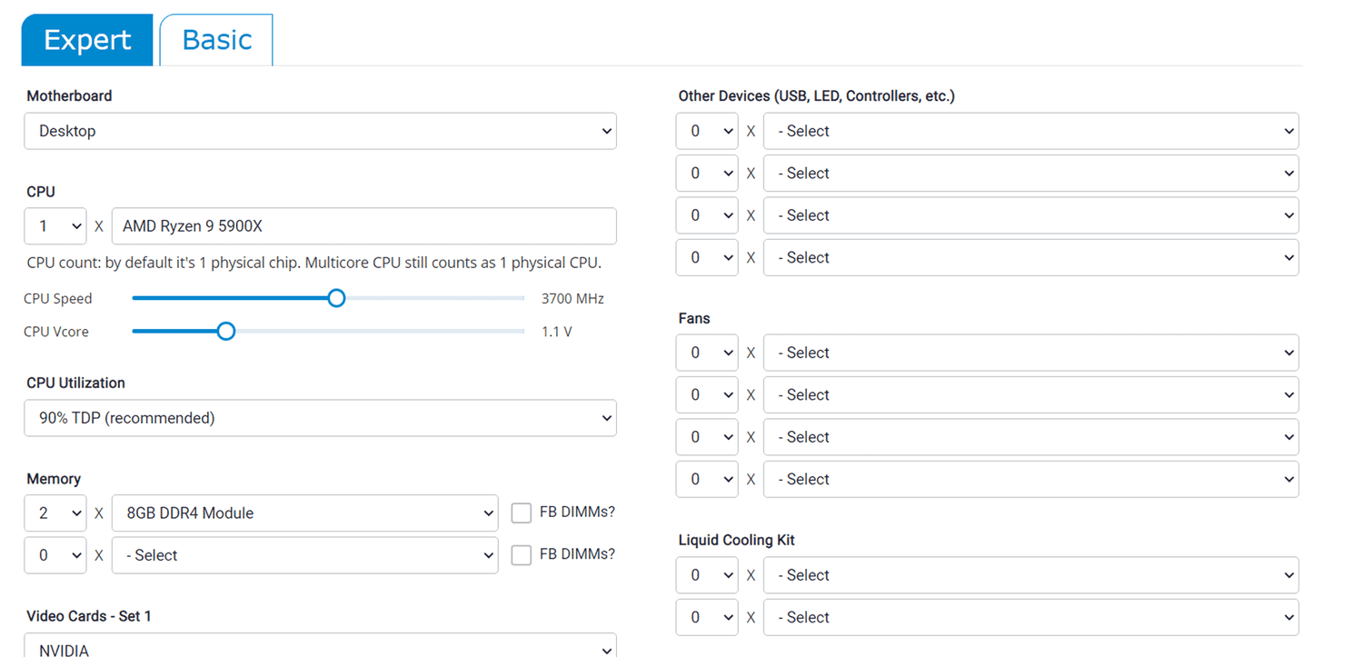This screenshot has height=657, width=1363.
Task: Click the CPU Vcore slider handle
Action: [x=226, y=332]
